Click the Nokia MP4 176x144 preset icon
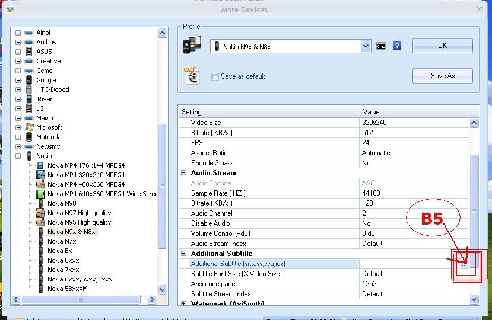 click(x=40, y=165)
